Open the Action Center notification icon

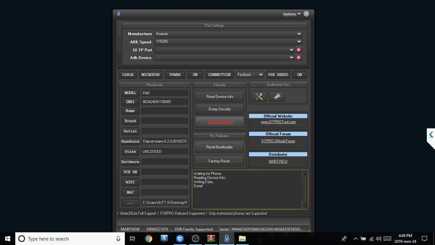[x=424, y=239]
